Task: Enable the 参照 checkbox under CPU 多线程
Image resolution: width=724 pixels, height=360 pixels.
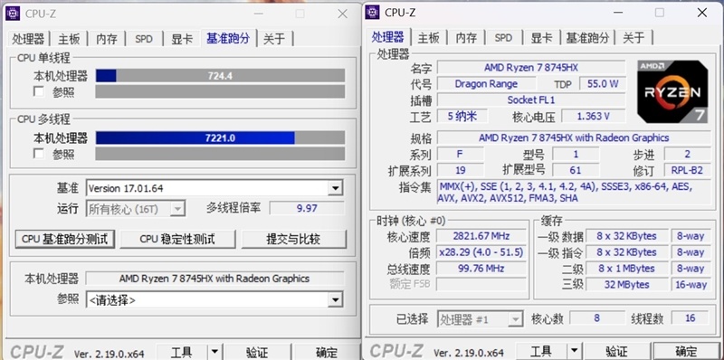Action: (39, 153)
